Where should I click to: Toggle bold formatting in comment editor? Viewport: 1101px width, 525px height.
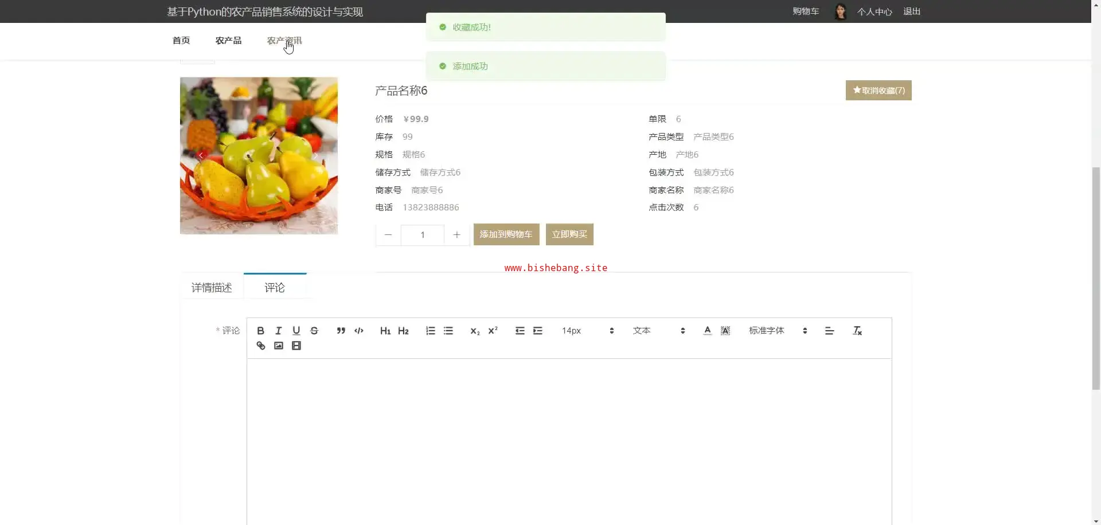[x=260, y=331]
